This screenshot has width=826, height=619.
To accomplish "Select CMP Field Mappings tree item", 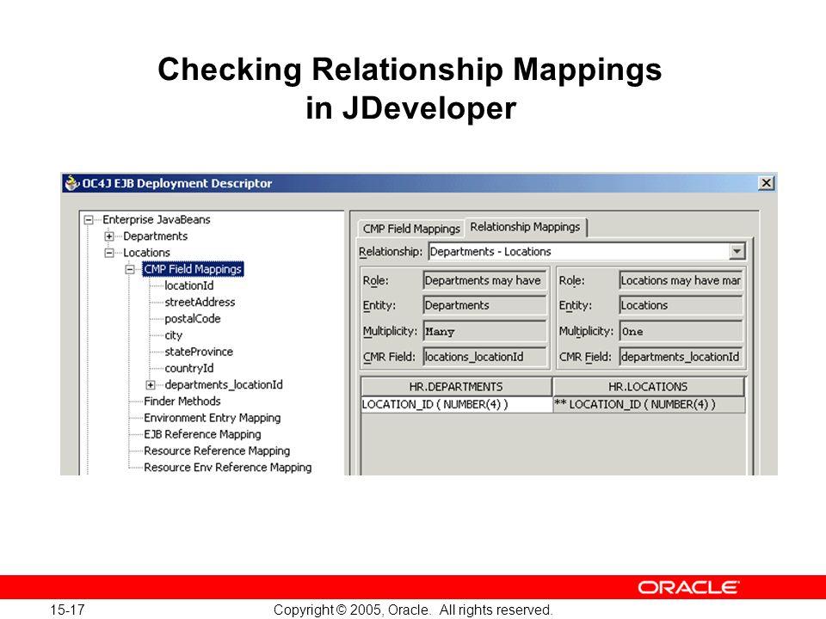I will pos(193,269).
